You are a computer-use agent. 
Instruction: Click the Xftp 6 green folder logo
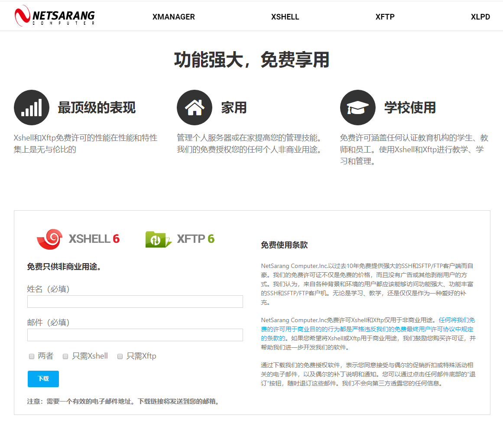coord(158,239)
